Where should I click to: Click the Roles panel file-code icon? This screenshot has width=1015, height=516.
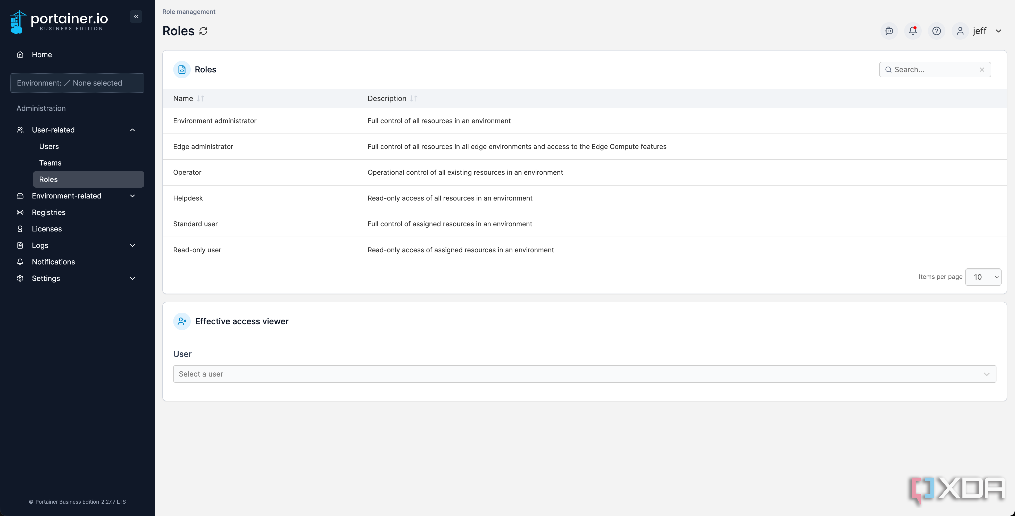182,70
